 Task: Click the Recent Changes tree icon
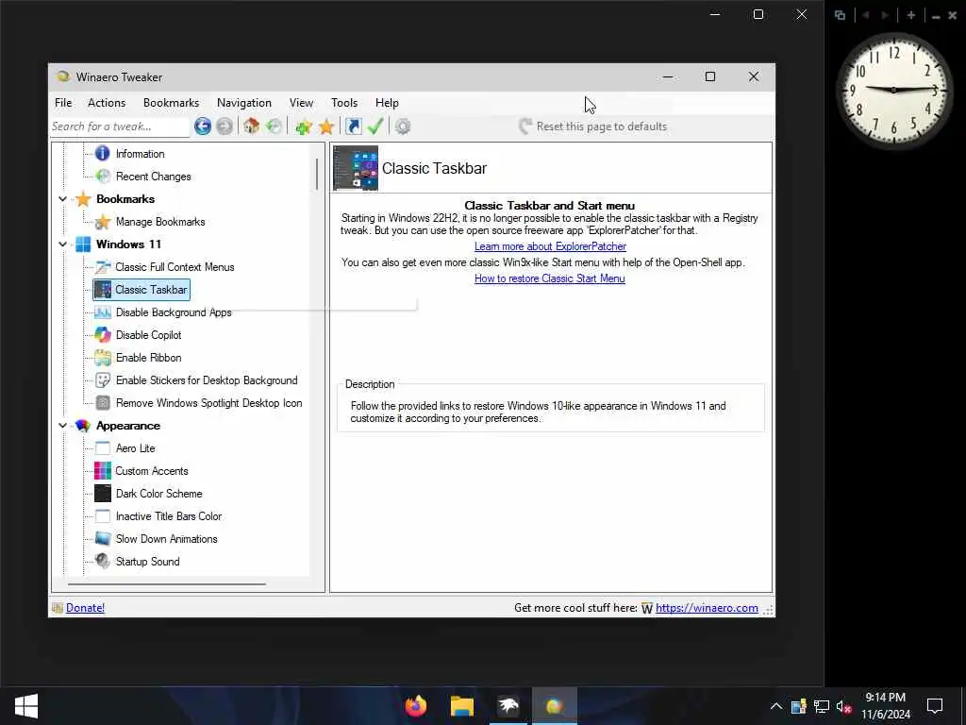(x=102, y=177)
